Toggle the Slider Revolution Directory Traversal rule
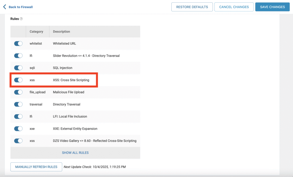Screen dimensions: 293x177 (18, 56)
